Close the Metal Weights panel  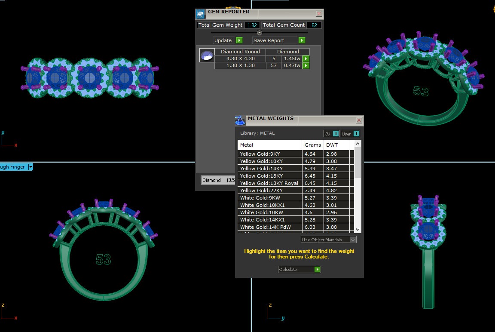tap(359, 120)
